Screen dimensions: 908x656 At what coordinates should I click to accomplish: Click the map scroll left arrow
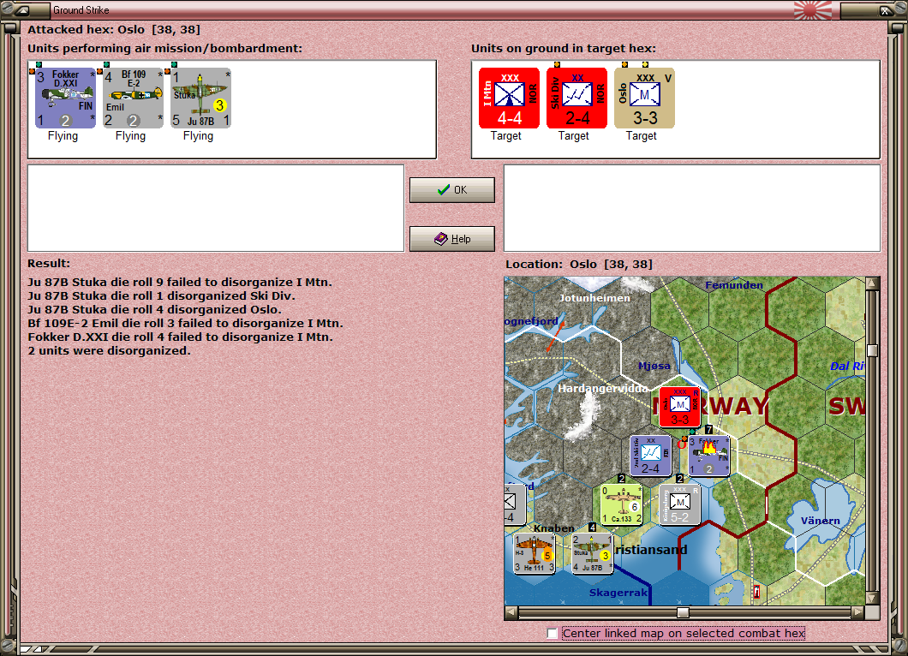[x=511, y=612]
